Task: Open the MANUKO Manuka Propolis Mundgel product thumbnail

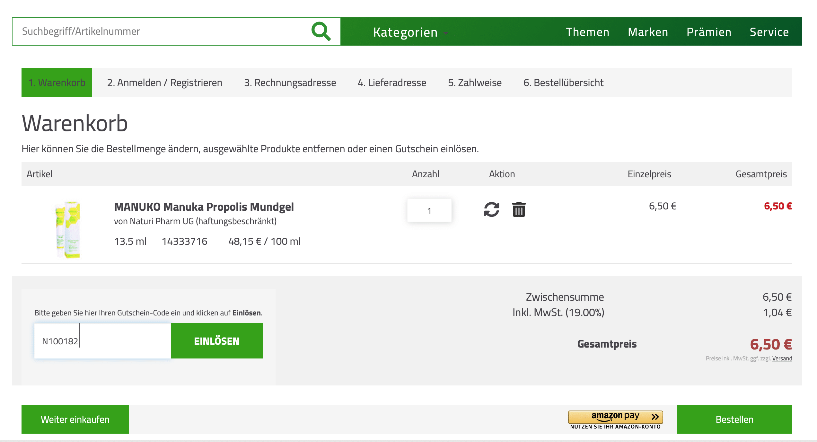Action: (x=68, y=229)
